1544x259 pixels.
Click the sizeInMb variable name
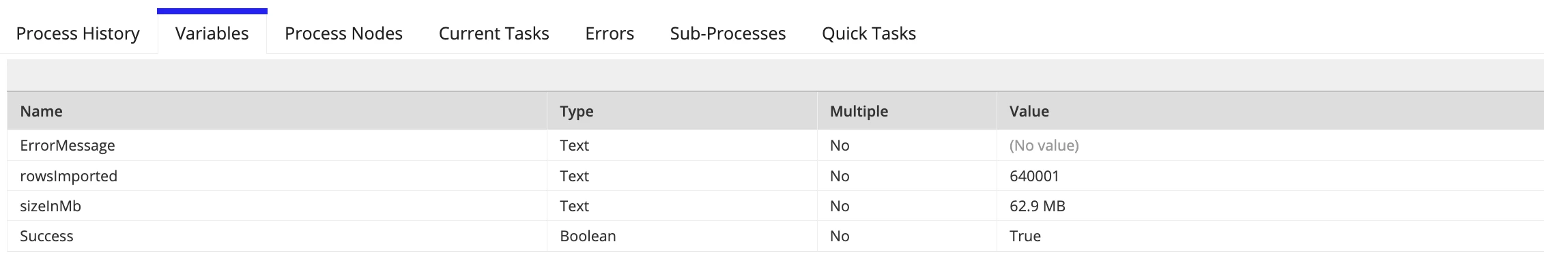(51, 206)
